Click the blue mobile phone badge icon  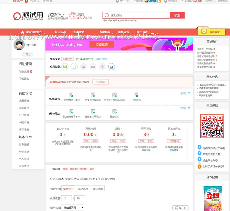tap(74, 67)
